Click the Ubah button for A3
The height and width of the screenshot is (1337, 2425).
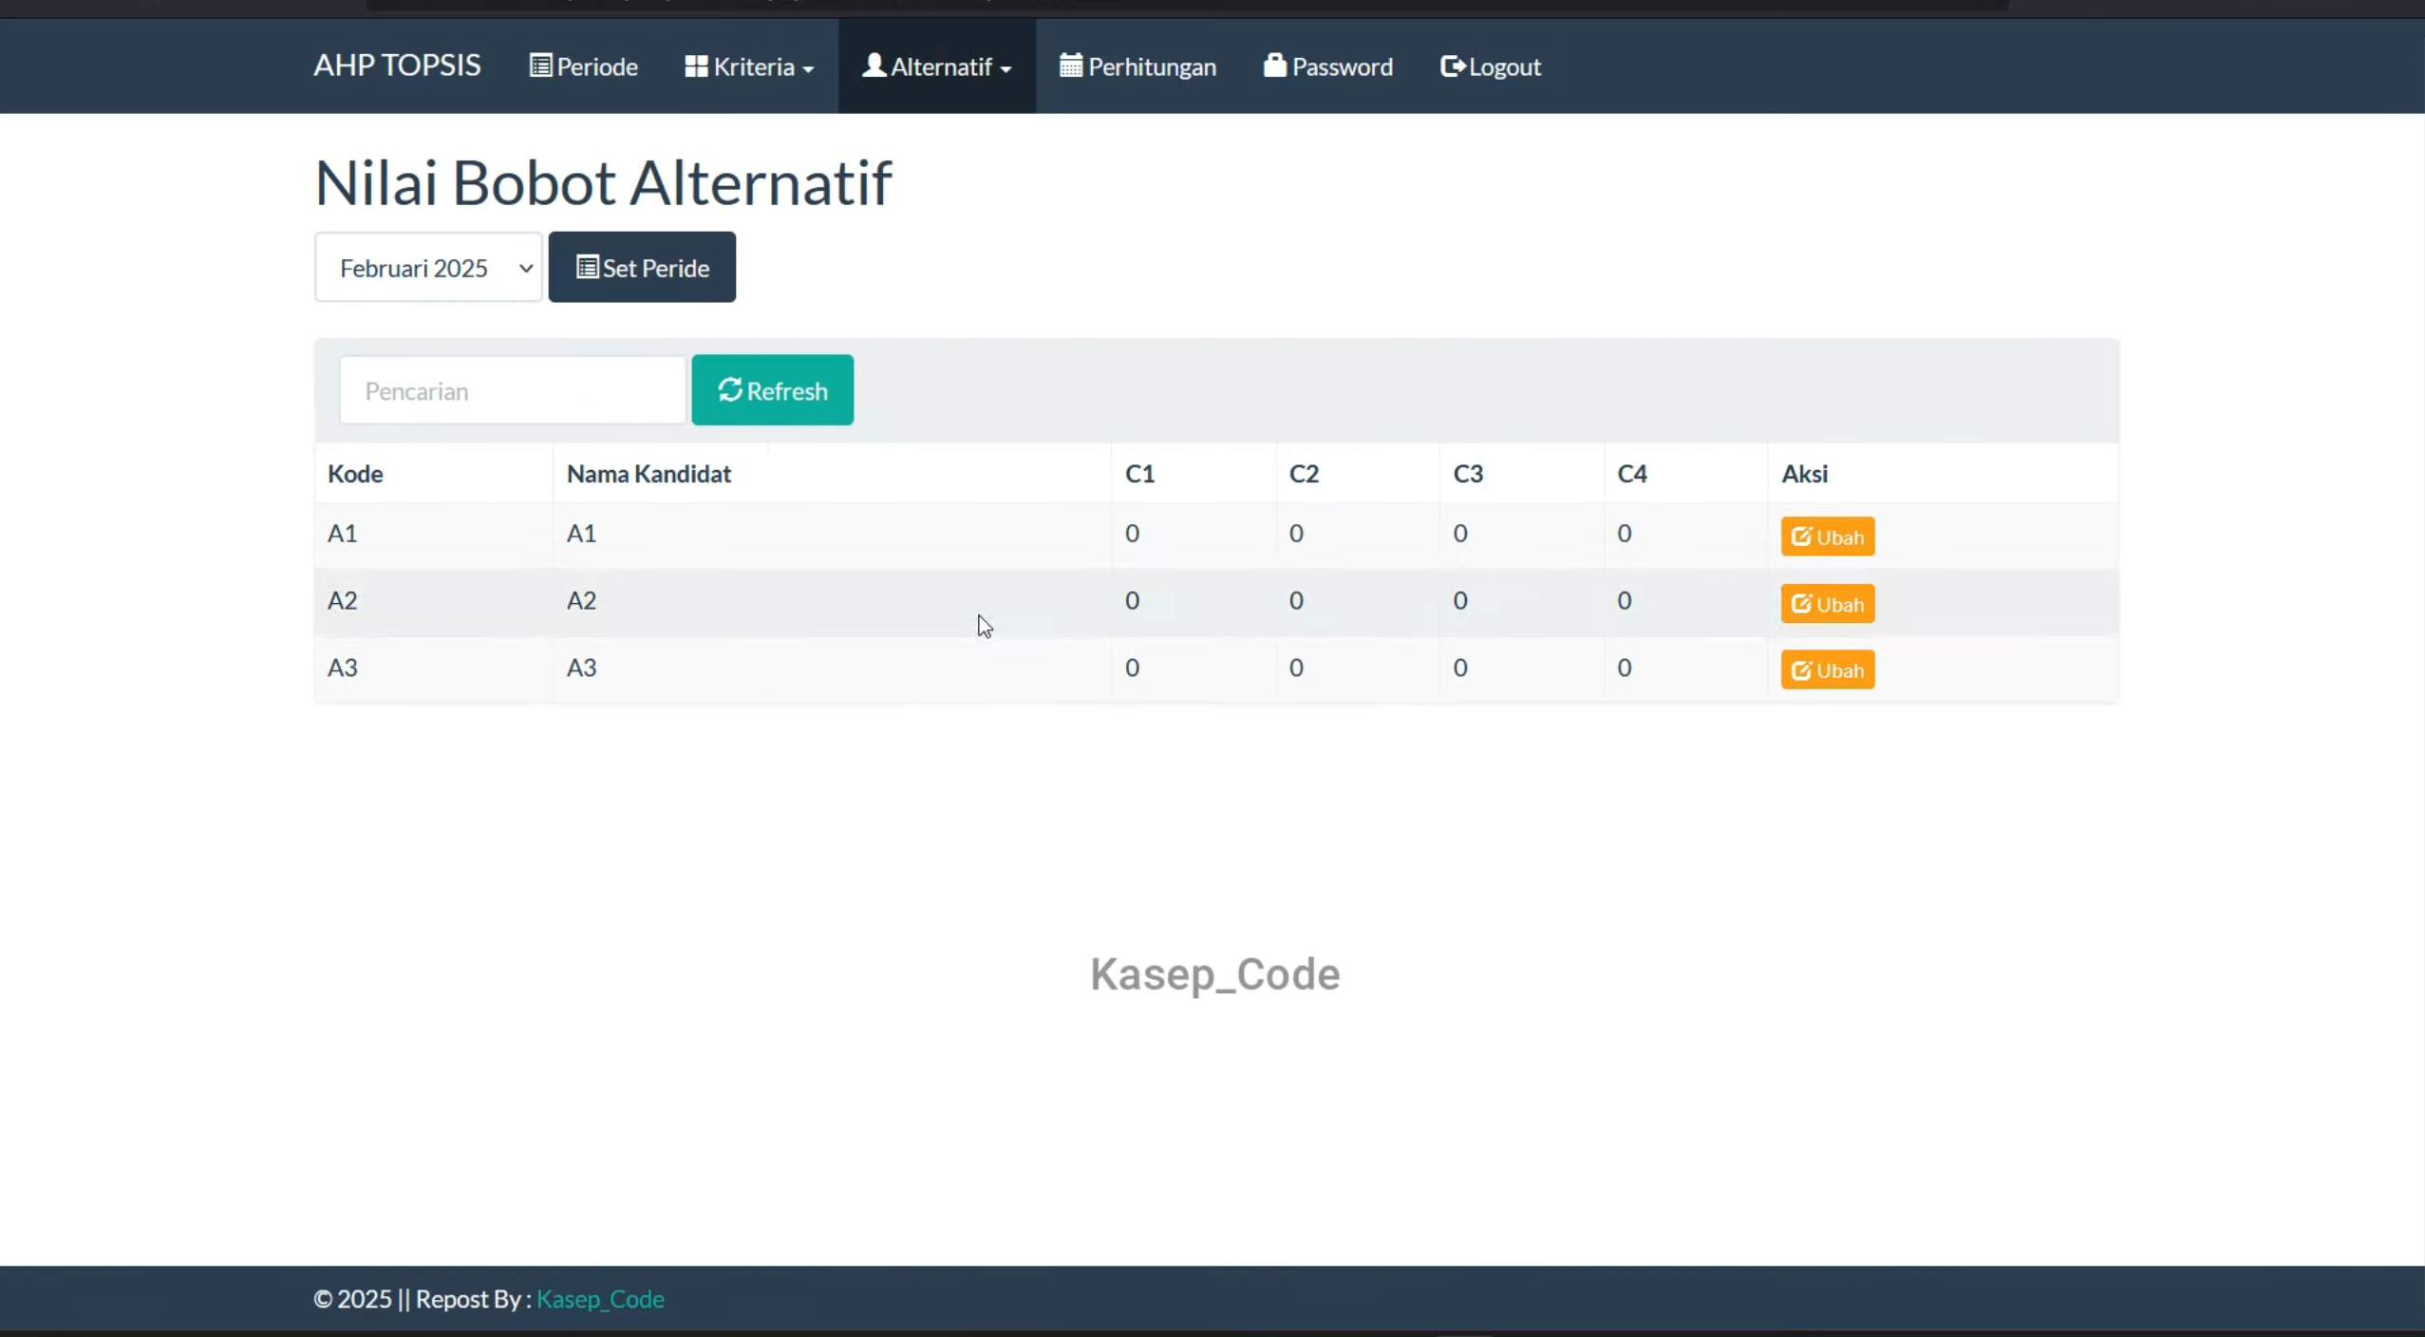coord(1828,670)
